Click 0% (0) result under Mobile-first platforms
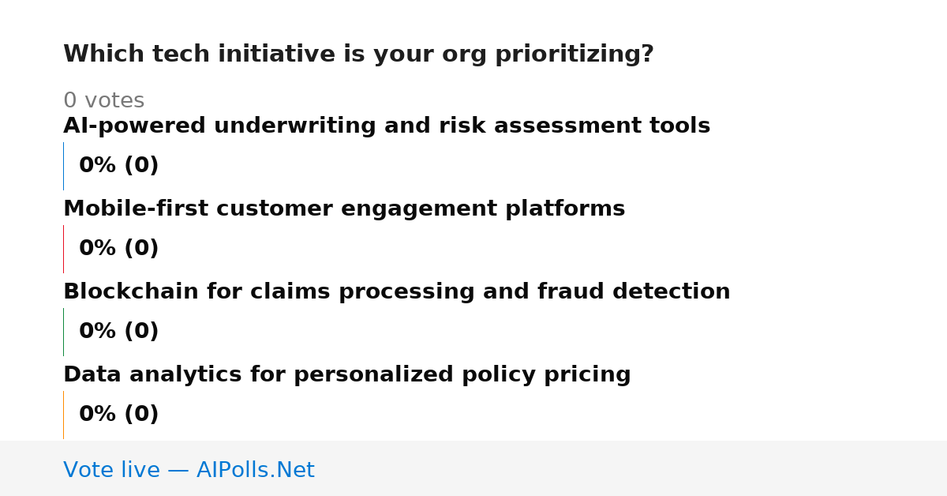Image resolution: width=947 pixels, height=496 pixels. (x=119, y=249)
